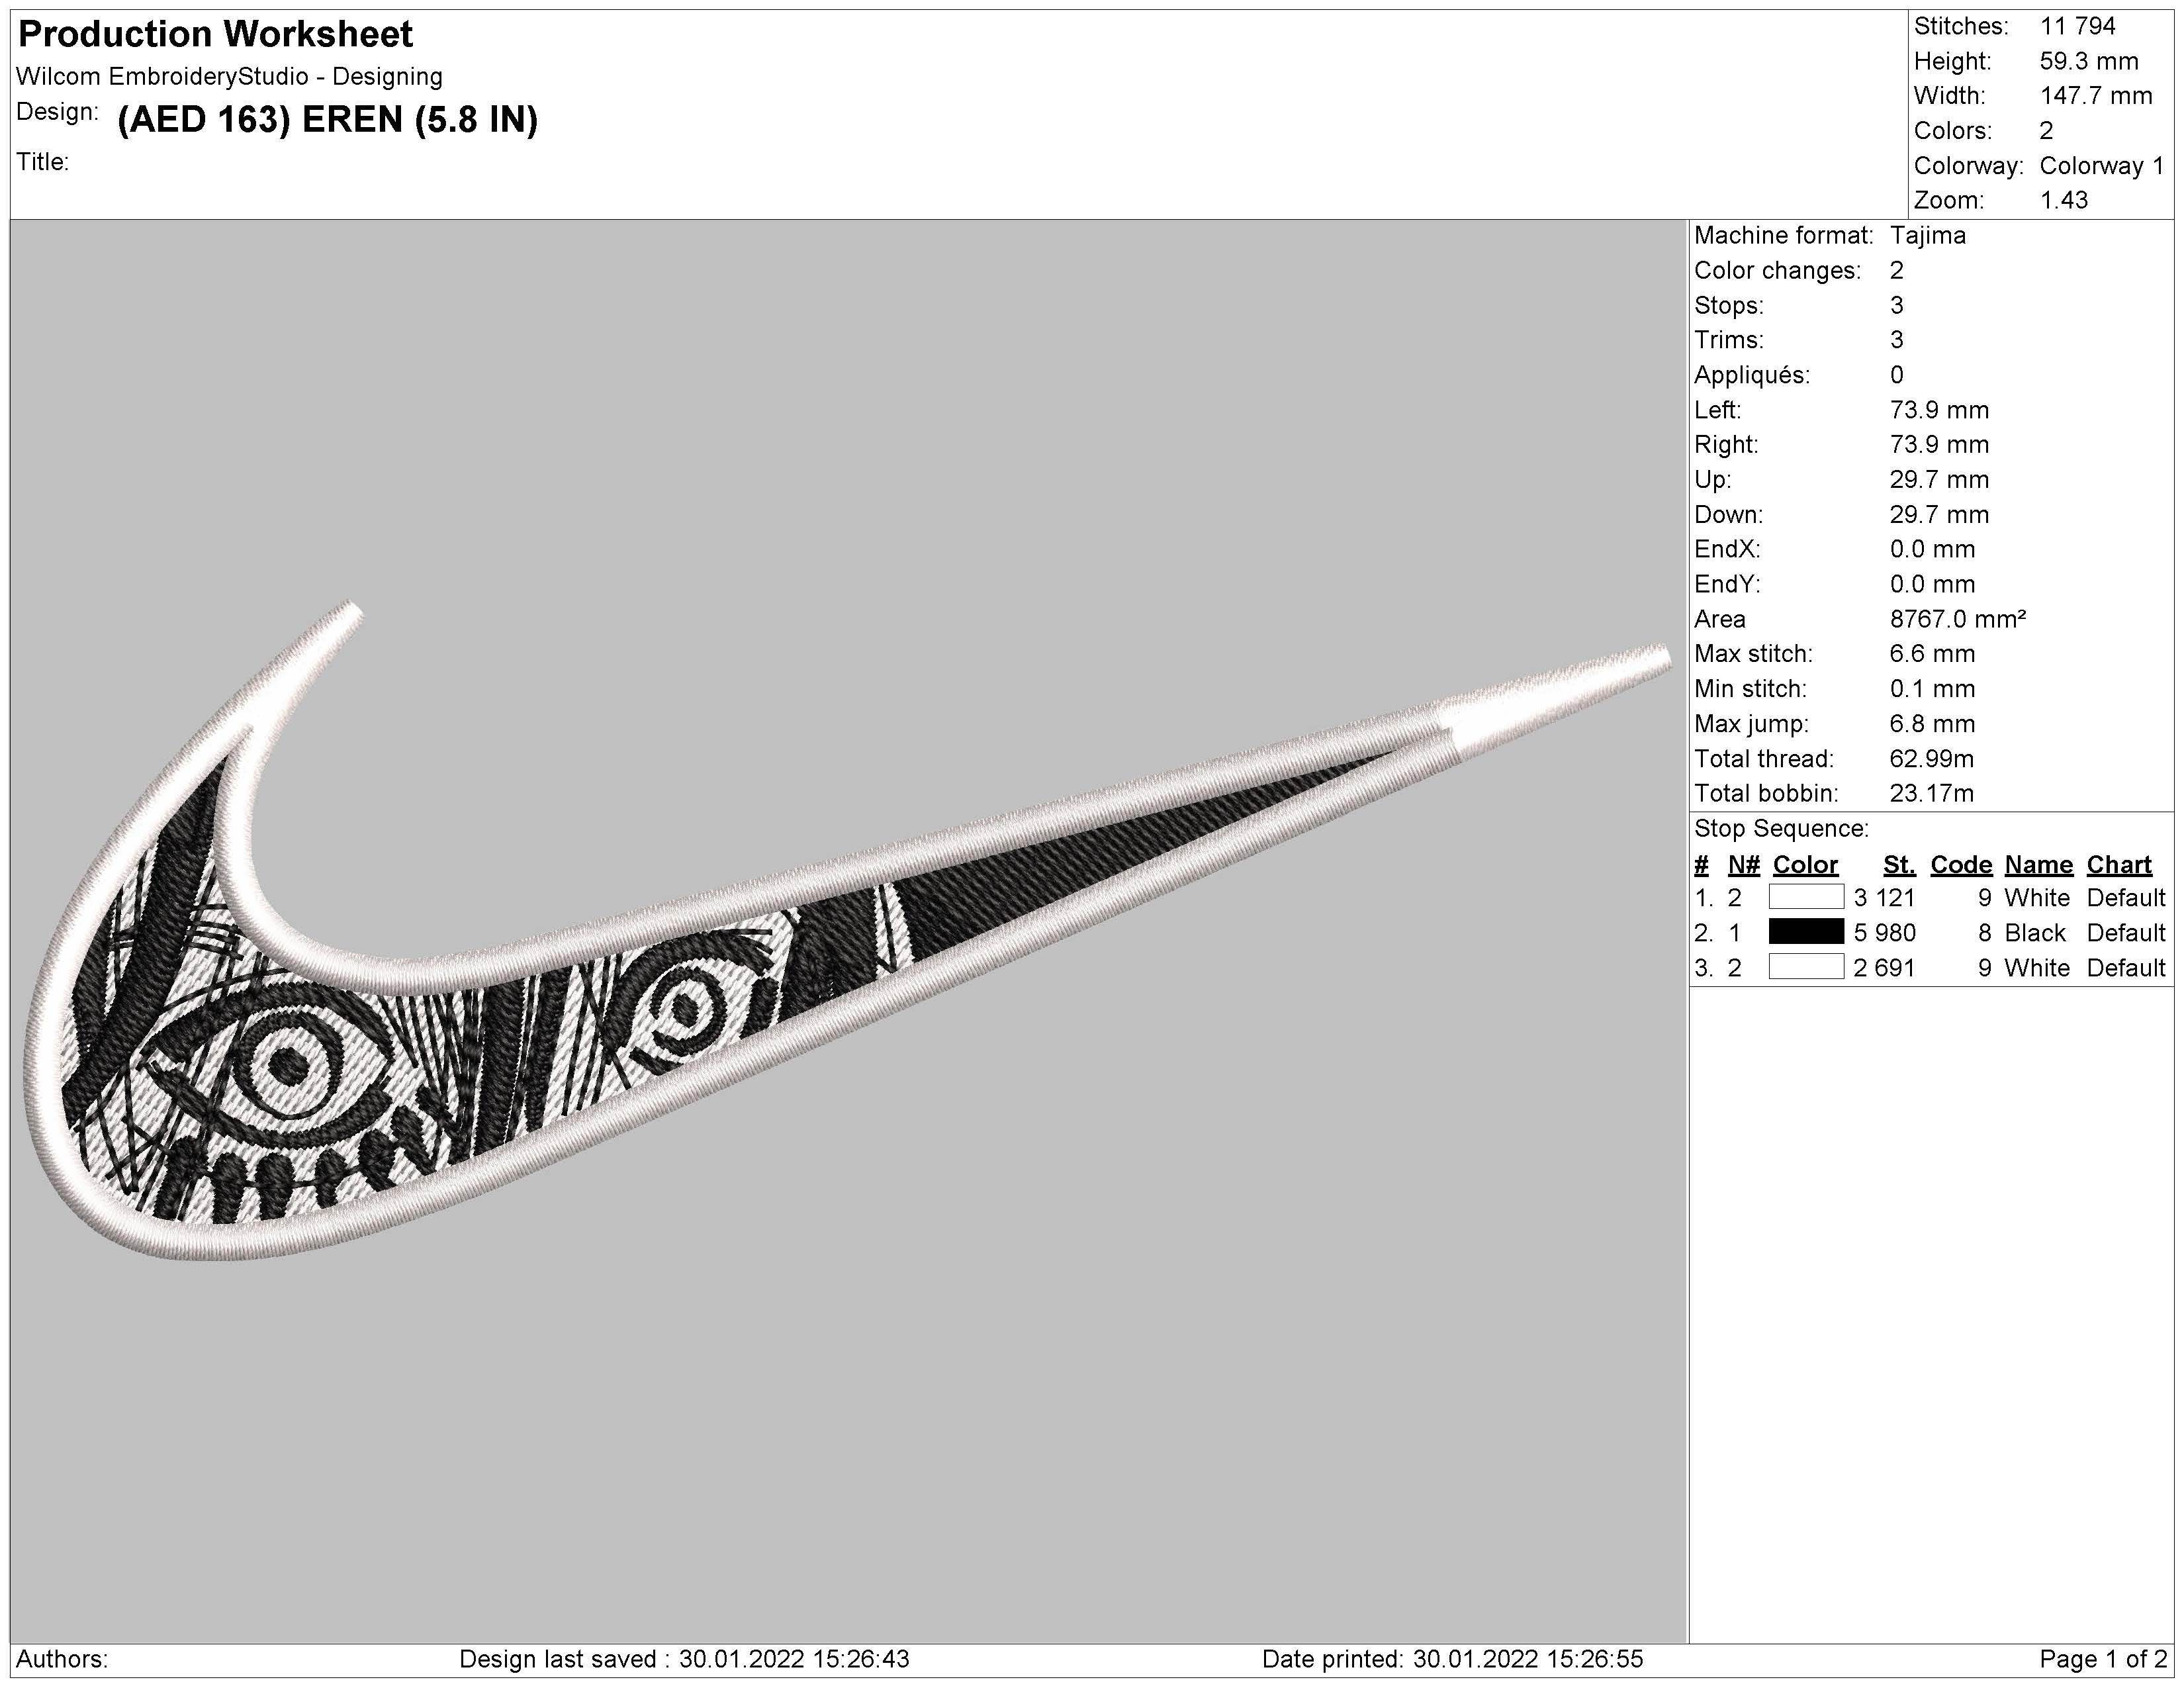Click the Stops: label
Viewport: 2184px width, 1688px height.
pyautogui.click(x=1729, y=306)
